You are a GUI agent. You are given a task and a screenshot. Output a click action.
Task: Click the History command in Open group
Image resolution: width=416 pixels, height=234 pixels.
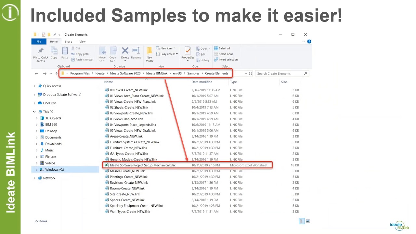[x=203, y=60]
